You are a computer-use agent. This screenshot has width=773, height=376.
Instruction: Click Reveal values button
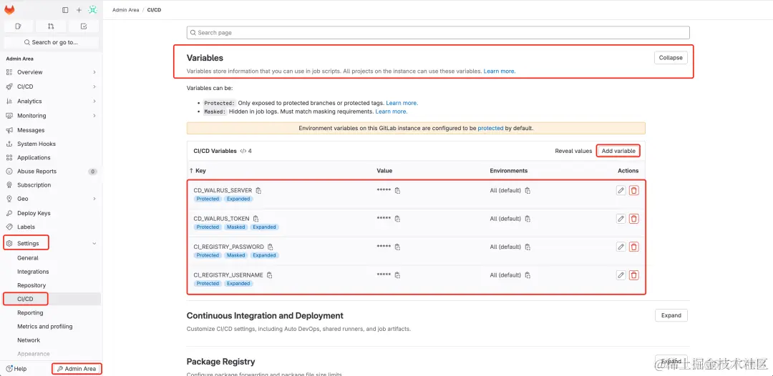point(573,151)
